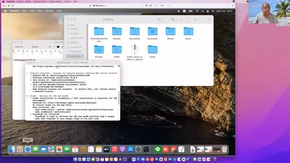This screenshot has width=290, height=163.
Task: Open Finder view mode switcher dropdown
Action: [x=159, y=19]
